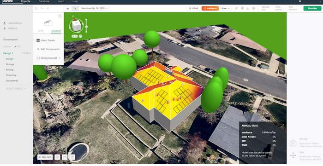
Task: Toggle the LIDAR overlay
Action: pos(193,8)
